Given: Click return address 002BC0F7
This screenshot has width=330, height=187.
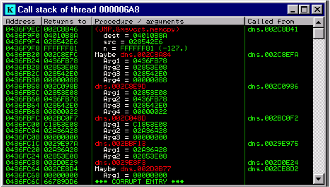Looking at the screenshot, I should click(61, 118).
